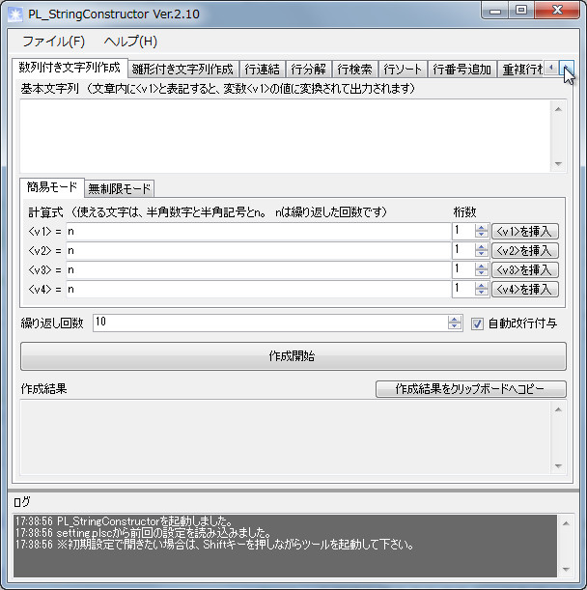Minimize the PL_StringConstructor window
Image resolution: width=587 pixels, height=590 pixels.
pos(495,11)
